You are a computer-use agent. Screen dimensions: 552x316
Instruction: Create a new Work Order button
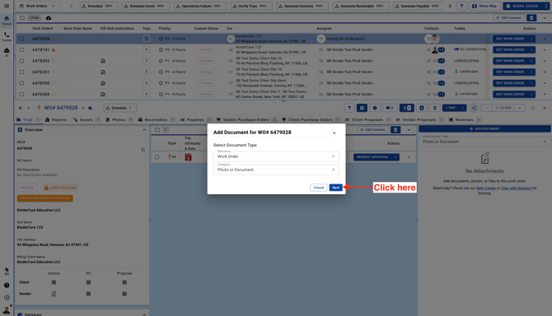click(x=523, y=6)
